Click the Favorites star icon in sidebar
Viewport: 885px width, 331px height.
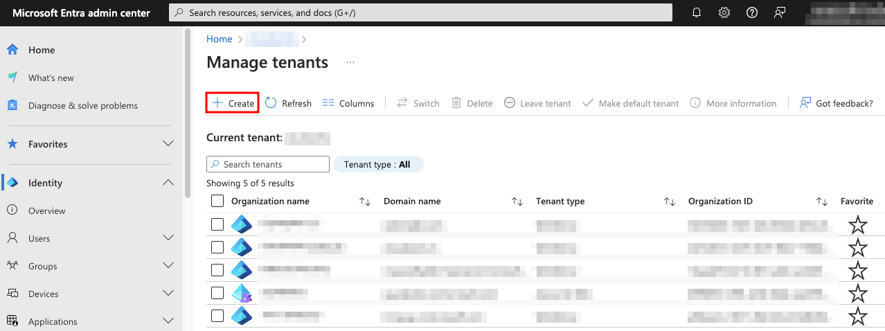point(12,144)
